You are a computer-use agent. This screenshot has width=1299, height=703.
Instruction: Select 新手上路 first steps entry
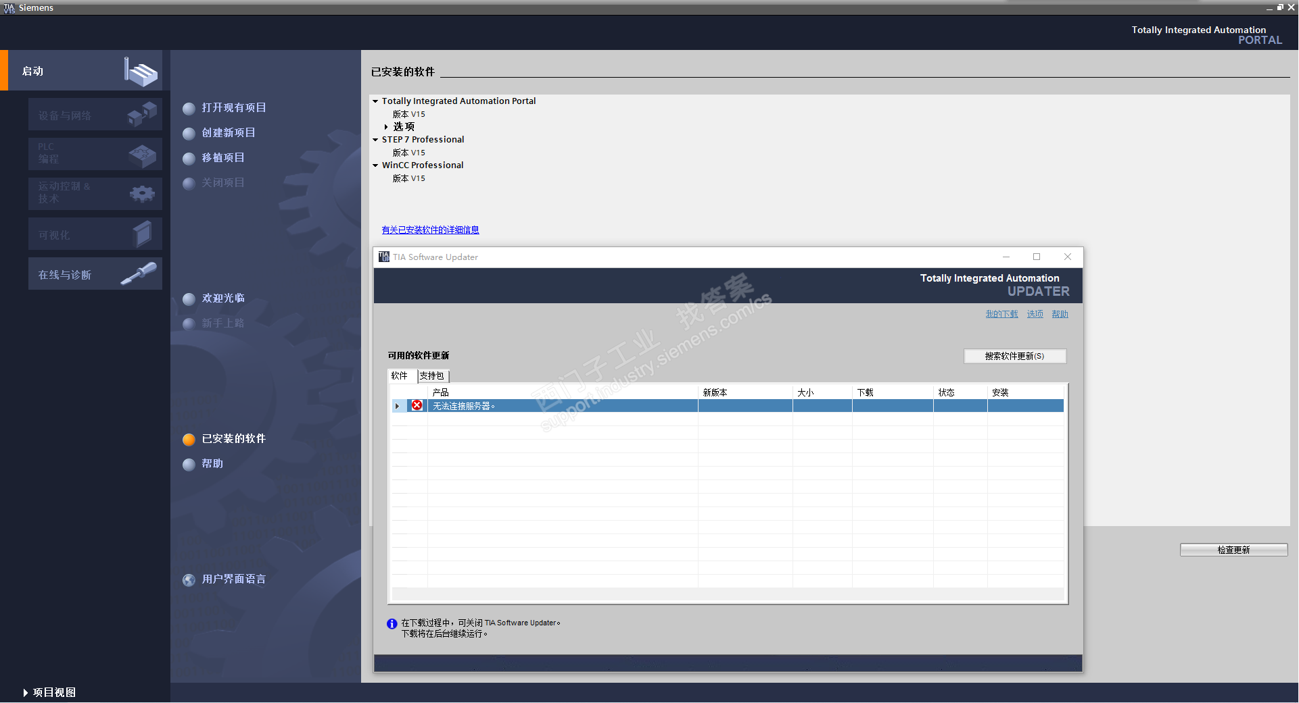[223, 323]
